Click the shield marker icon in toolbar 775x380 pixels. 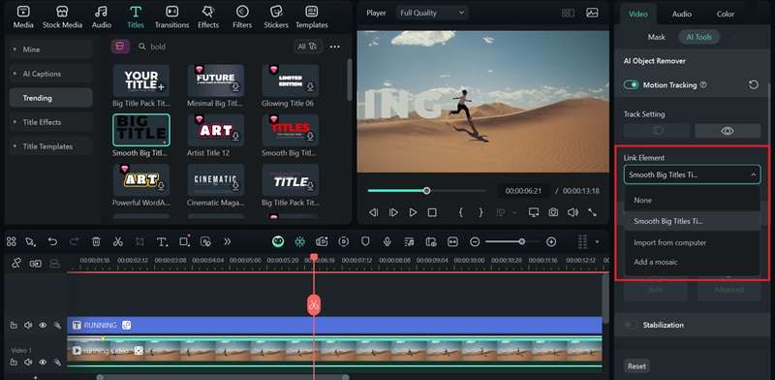365,241
